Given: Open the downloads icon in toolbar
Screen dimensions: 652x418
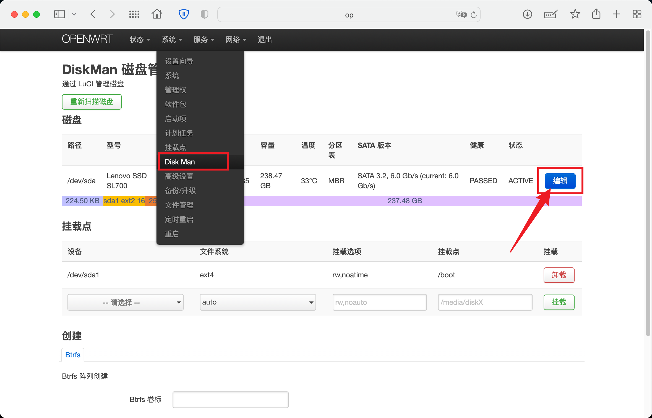Looking at the screenshot, I should [x=527, y=14].
